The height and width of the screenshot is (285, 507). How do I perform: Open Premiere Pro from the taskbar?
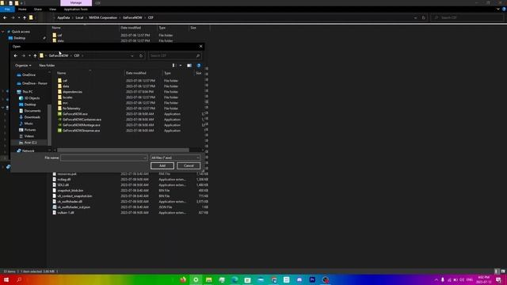(x=312, y=279)
